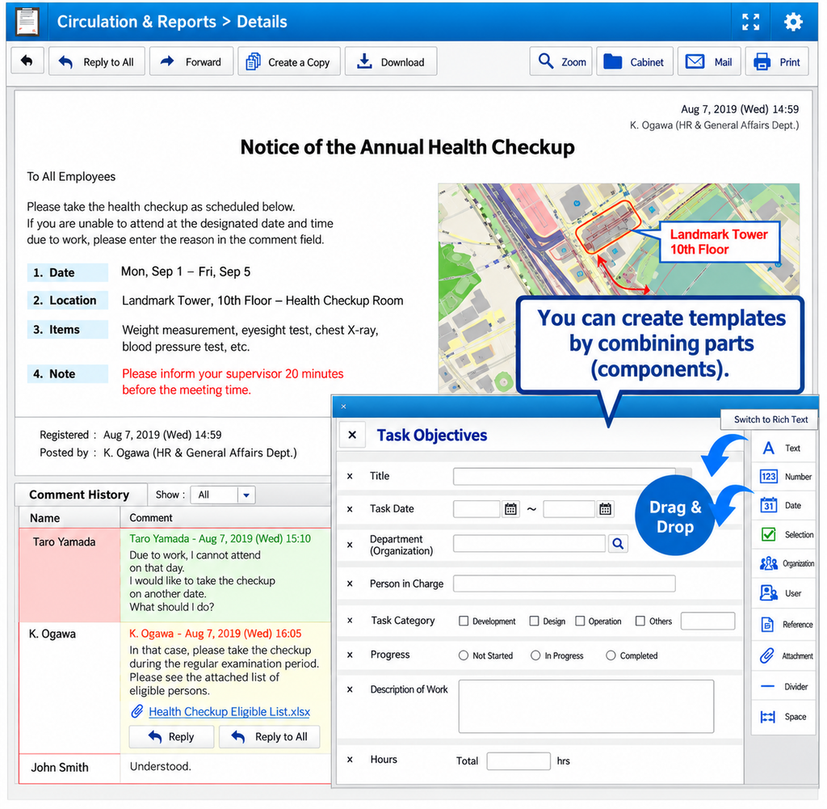This screenshot has height=809, width=827.
Task: Check the Development task category box
Action: 464,621
